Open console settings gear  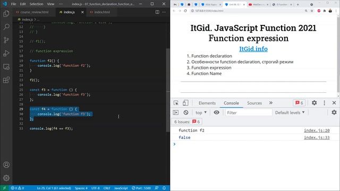334,112
